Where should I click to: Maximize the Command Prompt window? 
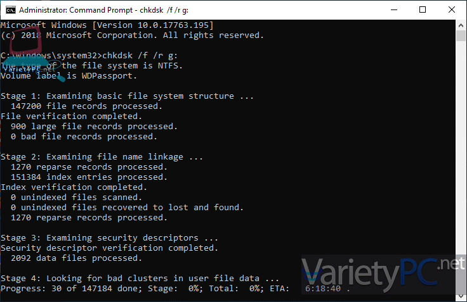[x=423, y=9]
